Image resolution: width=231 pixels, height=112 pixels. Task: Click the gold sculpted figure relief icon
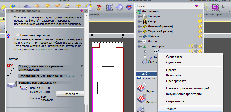pyautogui.click(x=58, y=6)
